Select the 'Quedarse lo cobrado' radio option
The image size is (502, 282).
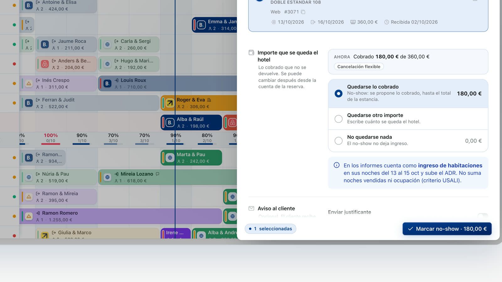(x=338, y=93)
